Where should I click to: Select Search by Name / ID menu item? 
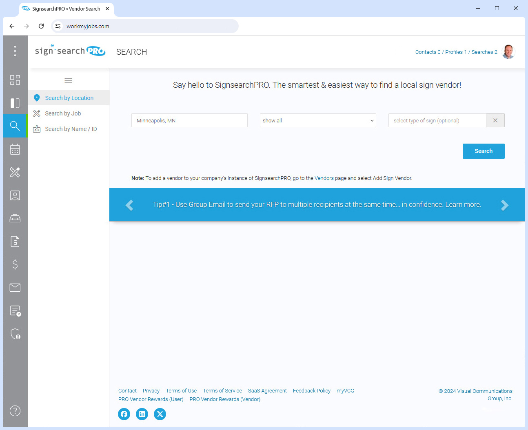point(69,129)
